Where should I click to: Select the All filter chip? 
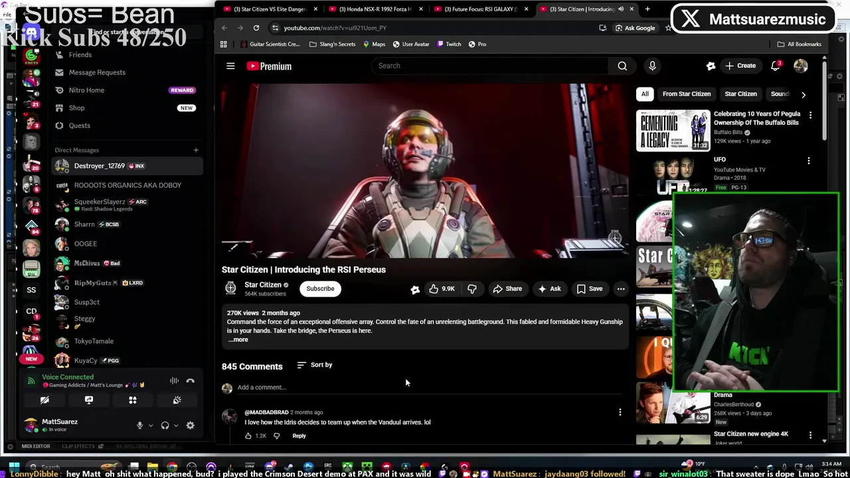(x=645, y=94)
